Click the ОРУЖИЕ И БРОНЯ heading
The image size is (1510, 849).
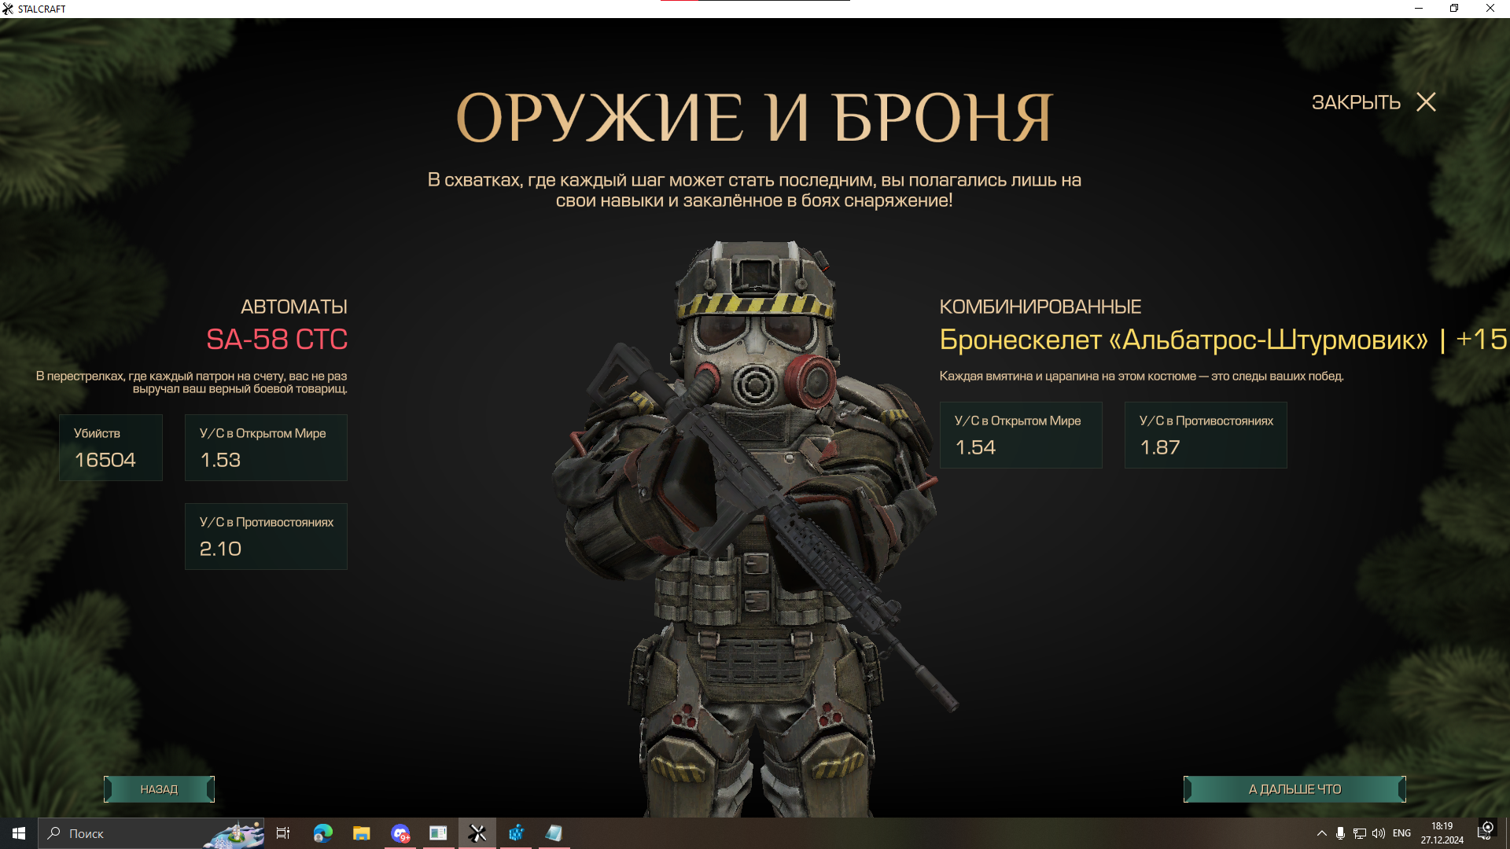[x=754, y=118]
